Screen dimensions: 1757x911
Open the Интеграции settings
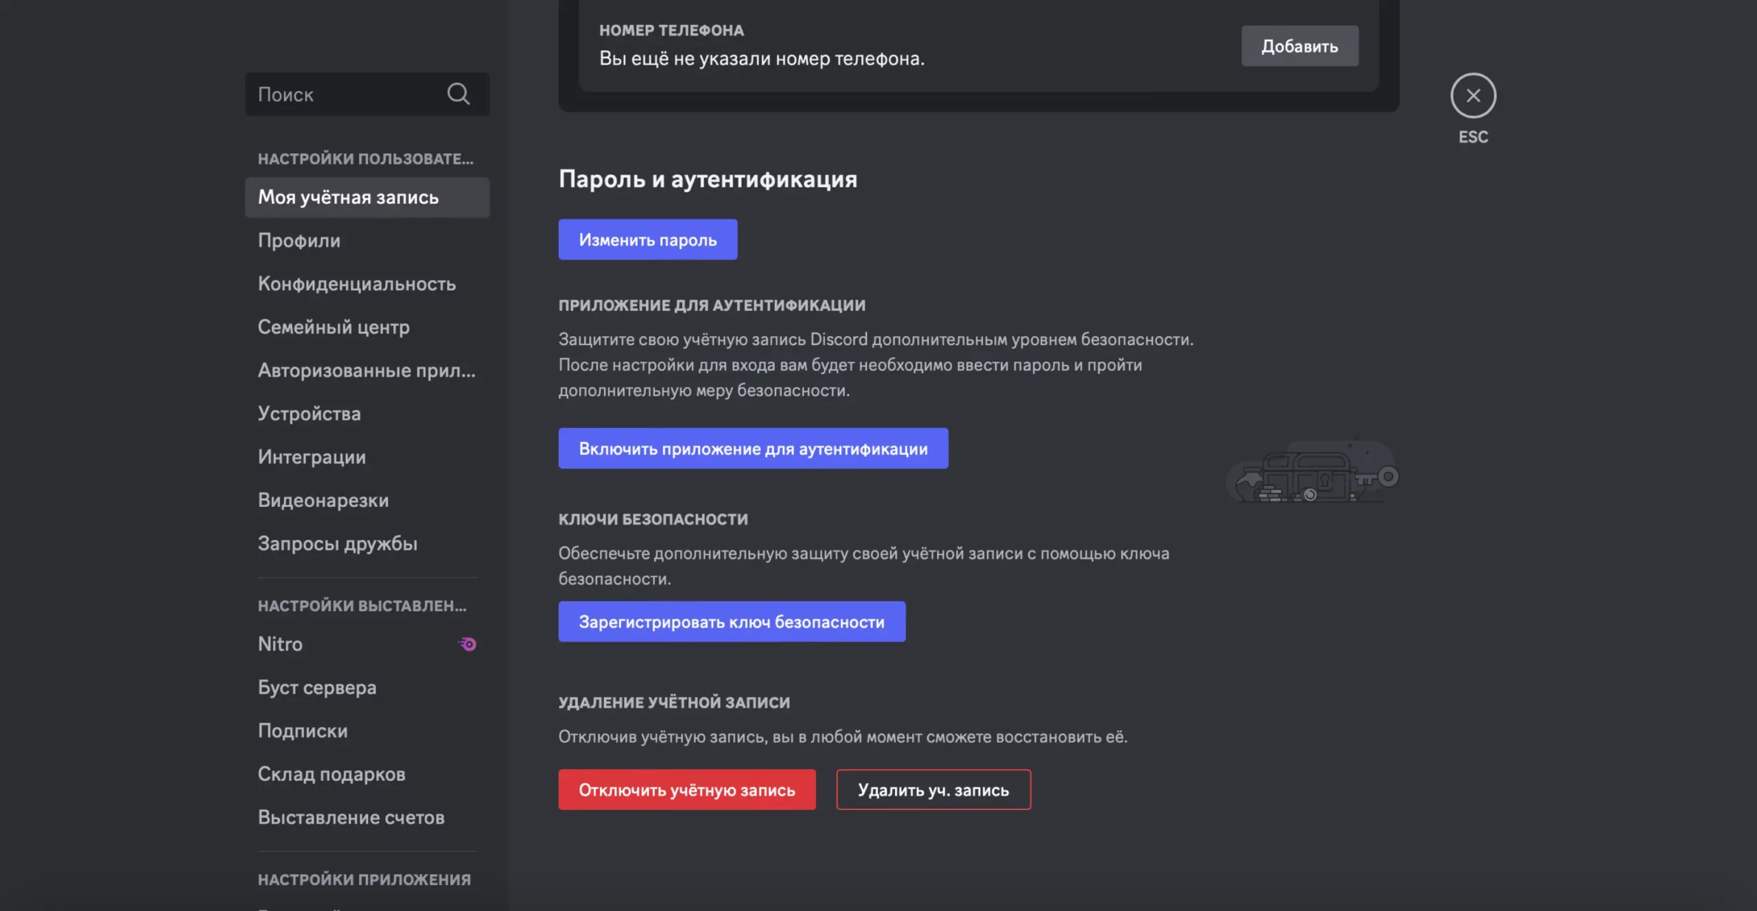click(x=312, y=457)
